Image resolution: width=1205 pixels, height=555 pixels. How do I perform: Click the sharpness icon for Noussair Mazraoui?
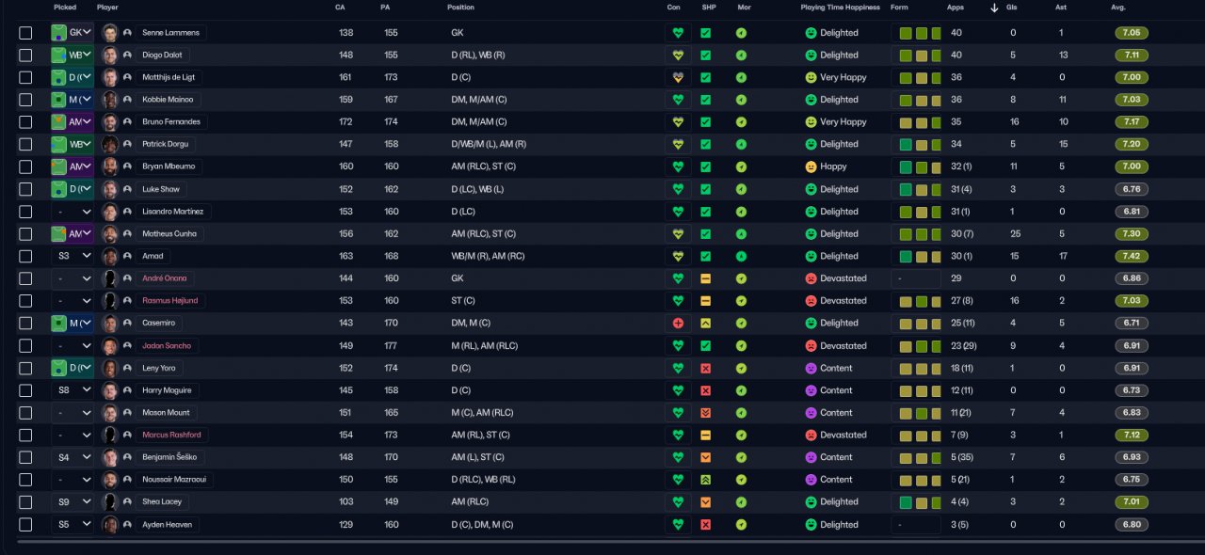click(705, 480)
